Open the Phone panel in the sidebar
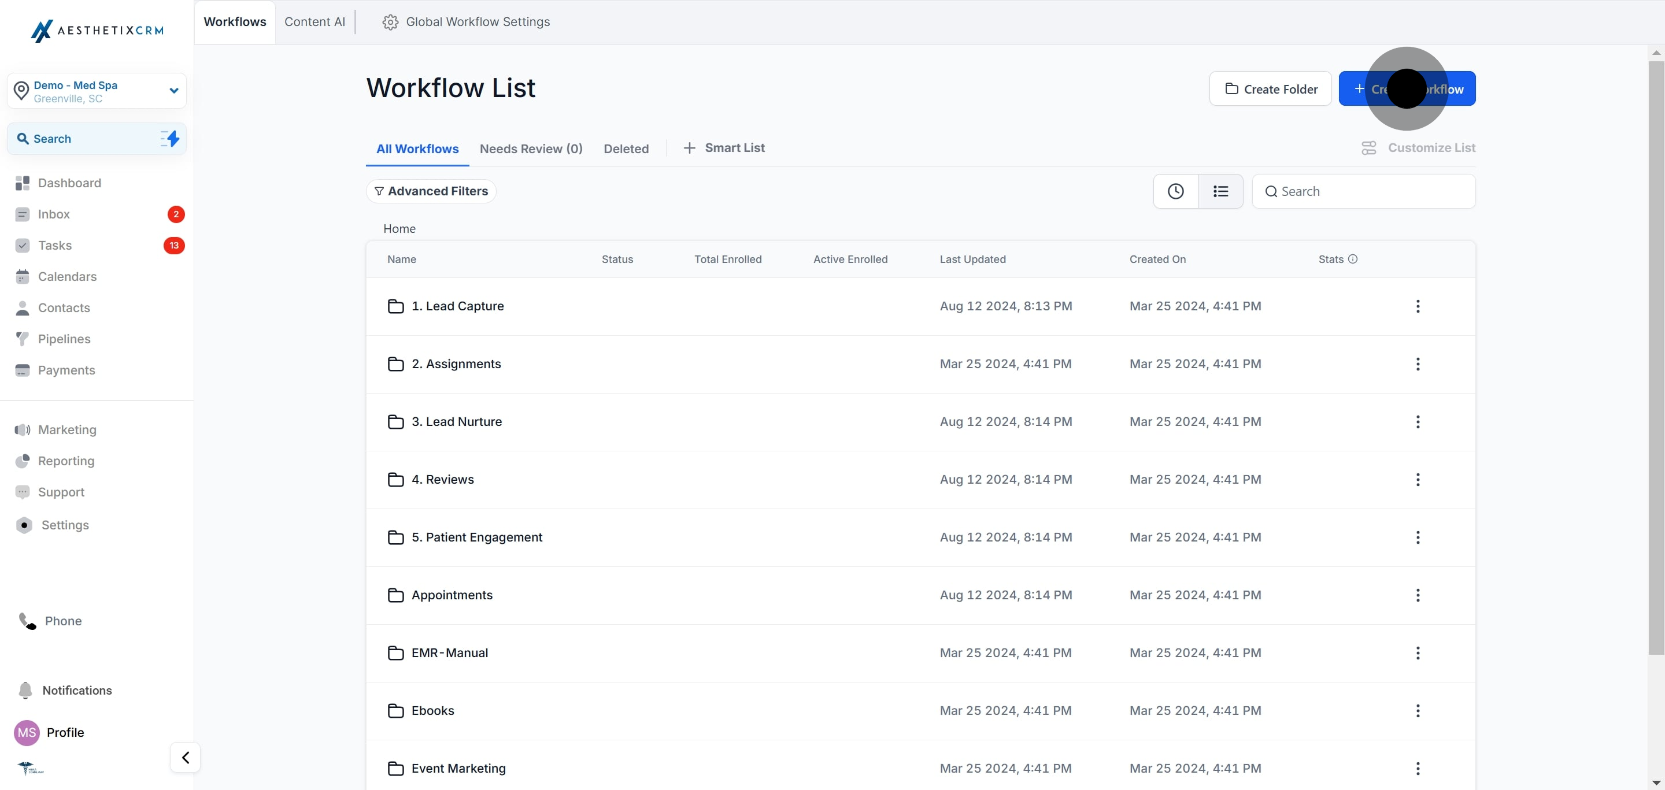This screenshot has width=1665, height=790. click(62, 620)
